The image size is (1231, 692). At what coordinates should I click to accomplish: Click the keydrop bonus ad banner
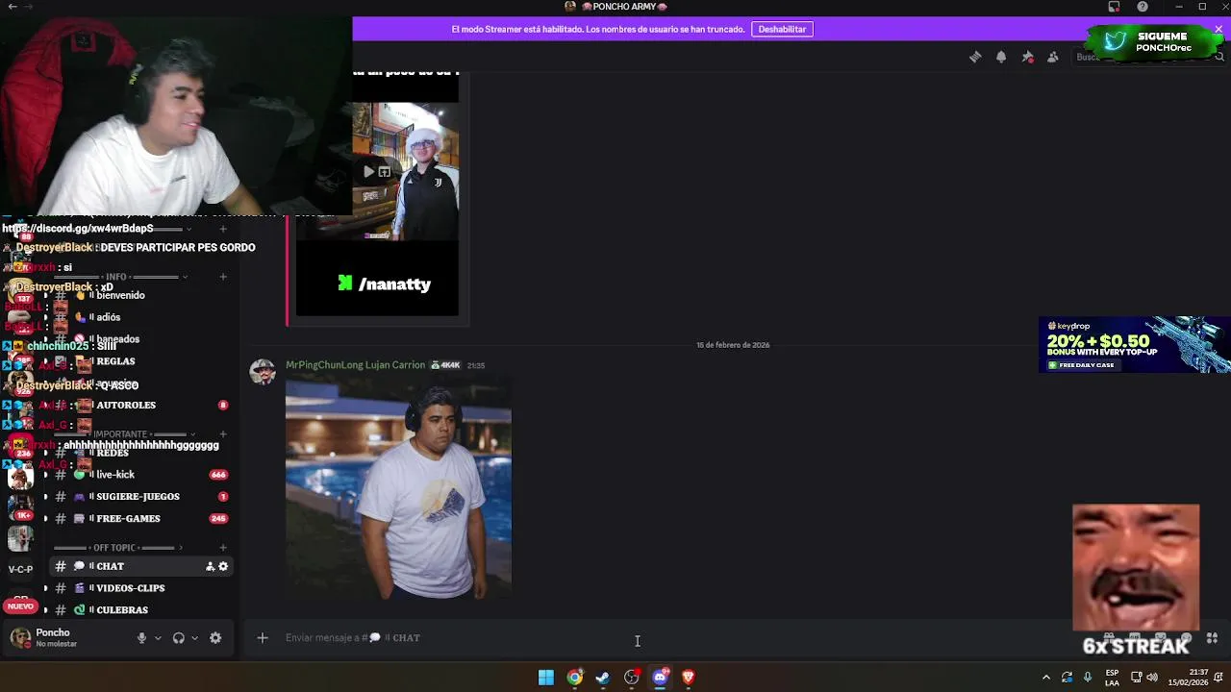pyautogui.click(x=1134, y=345)
